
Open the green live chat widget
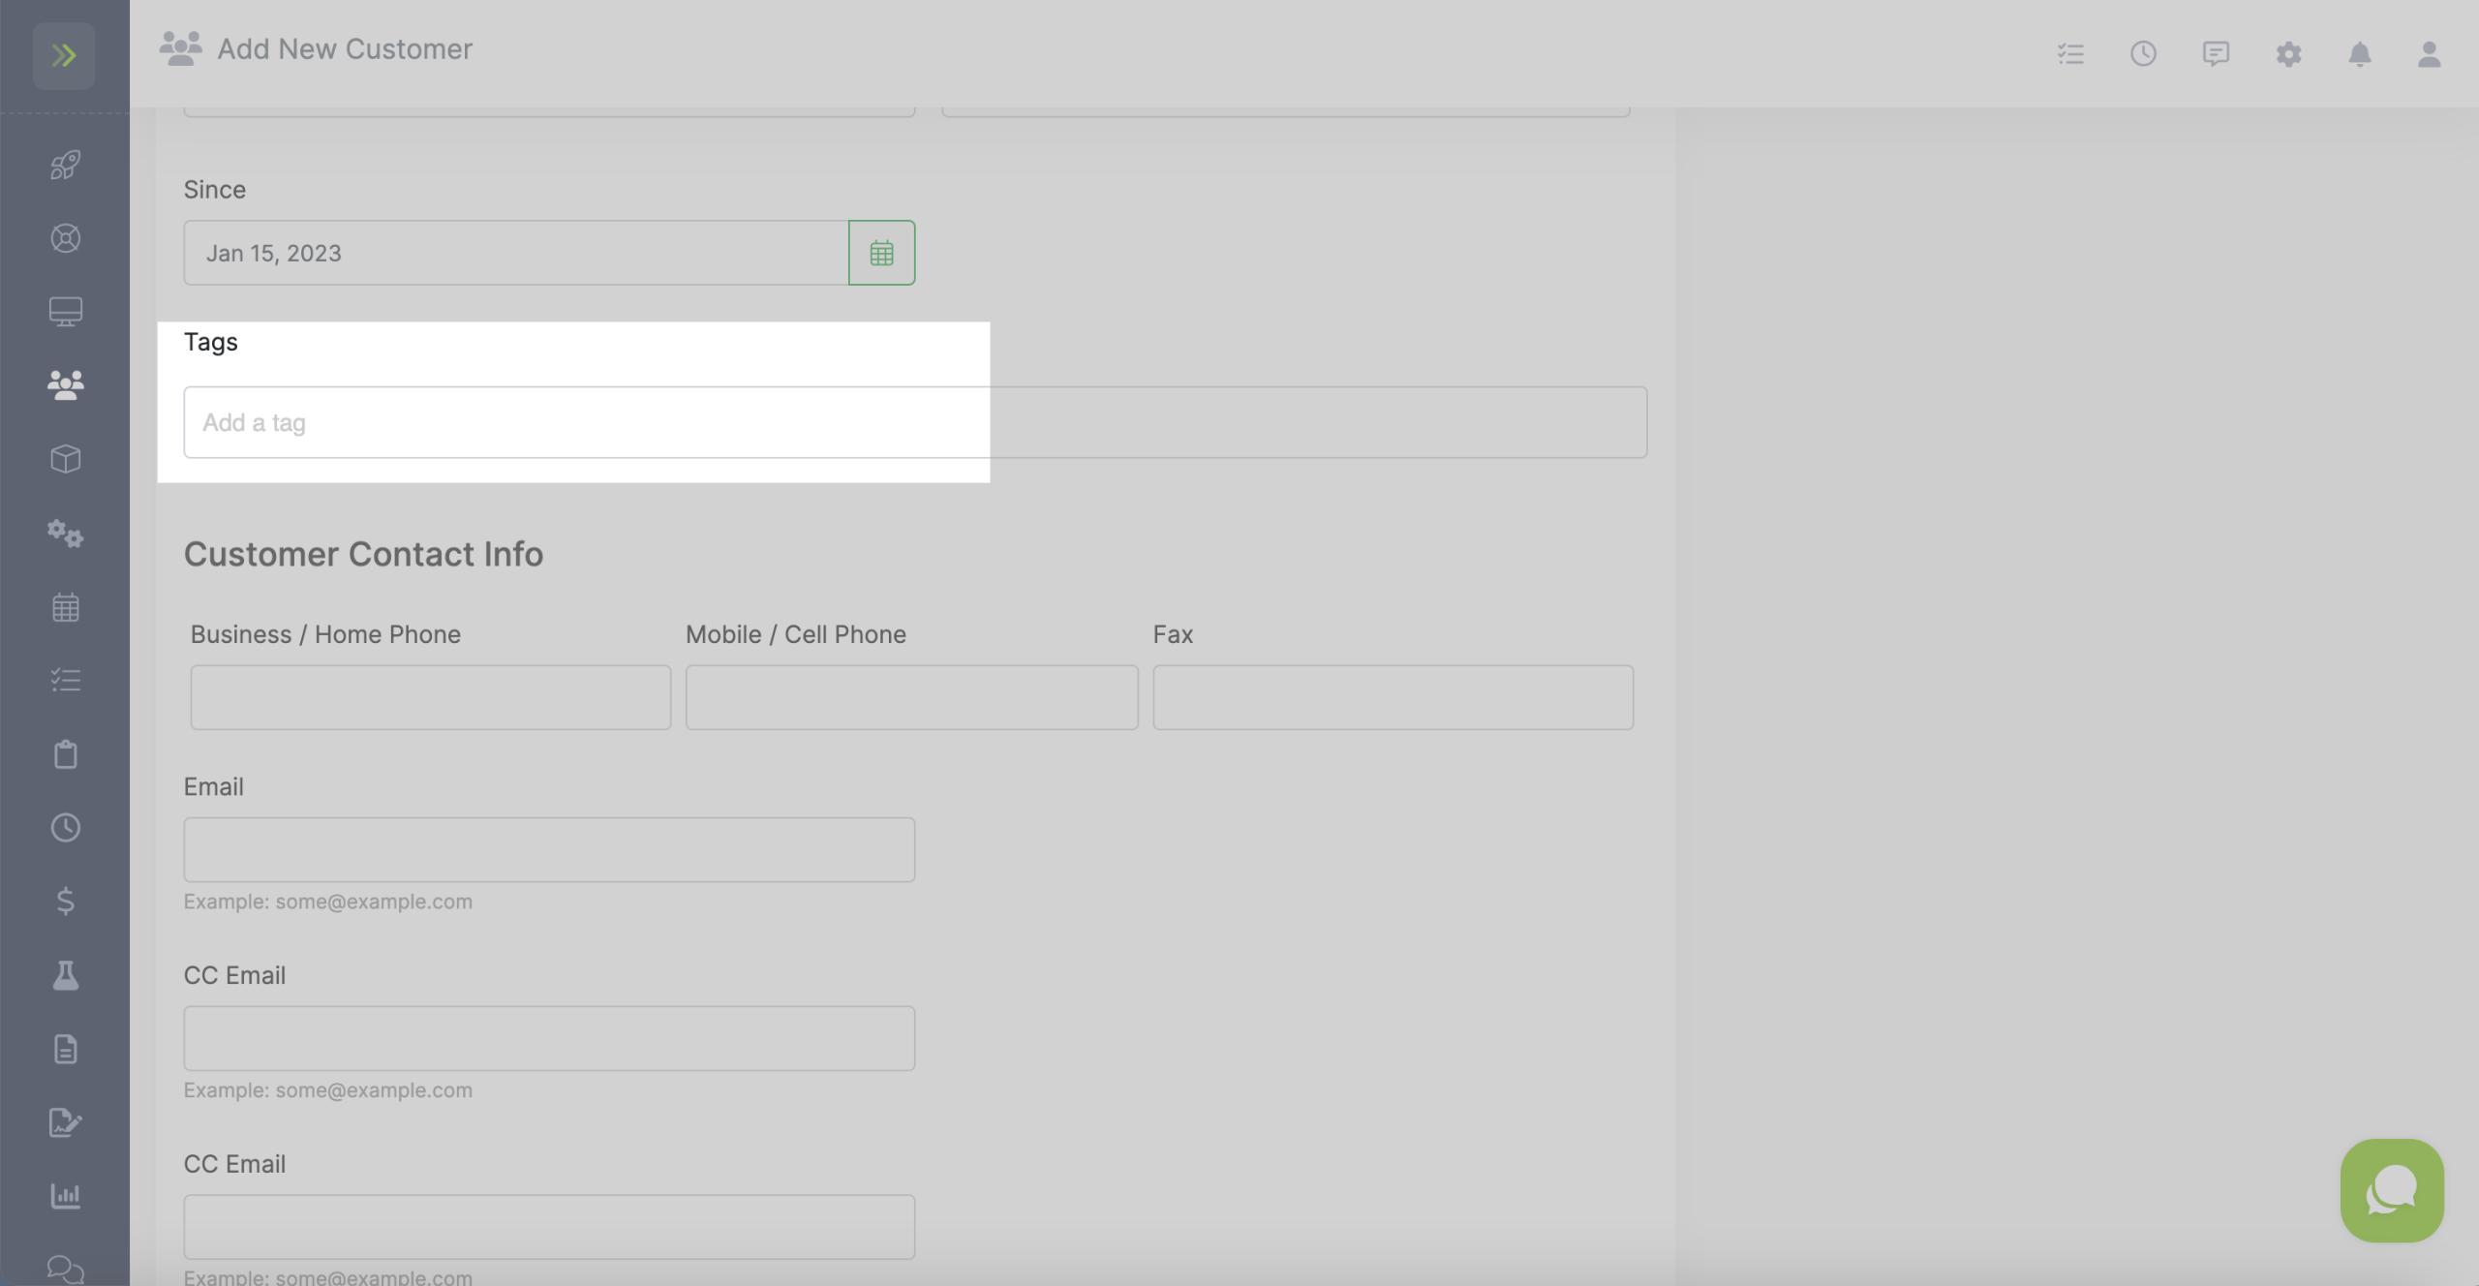2392,1190
